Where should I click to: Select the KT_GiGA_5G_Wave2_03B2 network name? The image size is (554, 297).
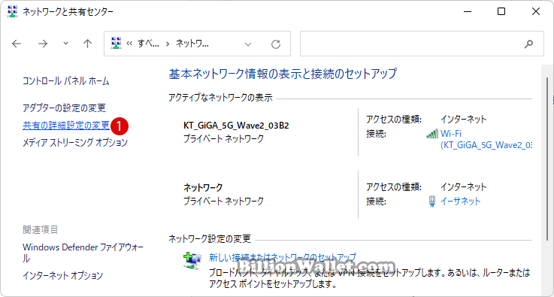(x=236, y=126)
